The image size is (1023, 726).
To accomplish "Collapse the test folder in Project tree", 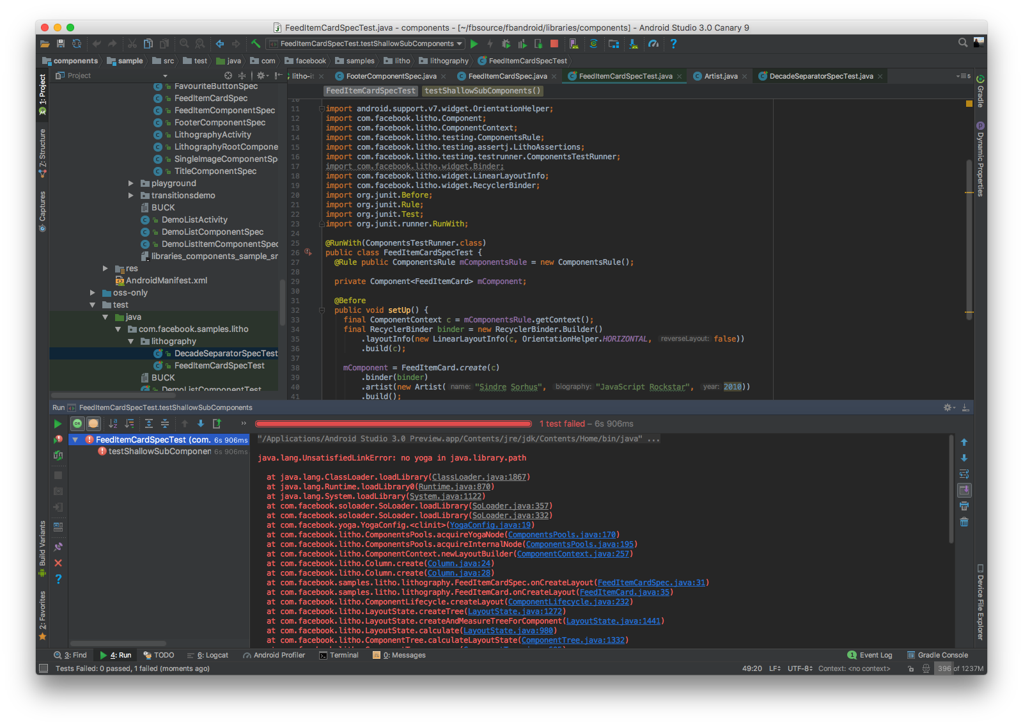I will tap(93, 305).
